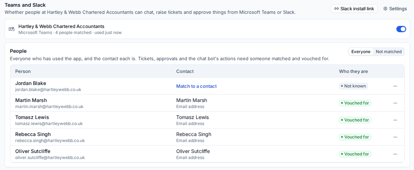Filter People list to Not matched
Image resolution: width=414 pixels, height=170 pixels.
(389, 52)
